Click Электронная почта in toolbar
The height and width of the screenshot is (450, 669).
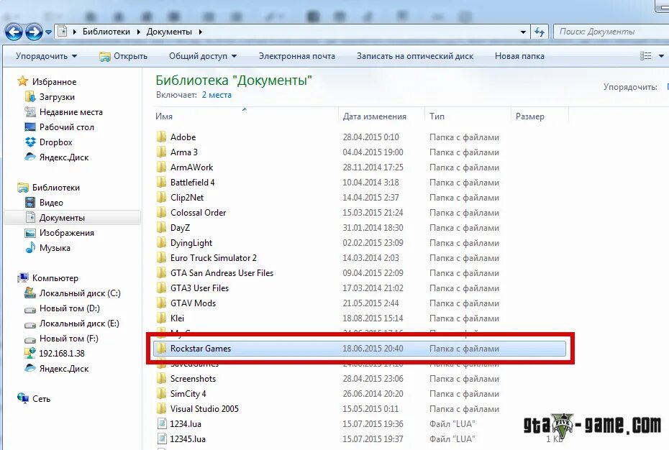click(x=297, y=56)
